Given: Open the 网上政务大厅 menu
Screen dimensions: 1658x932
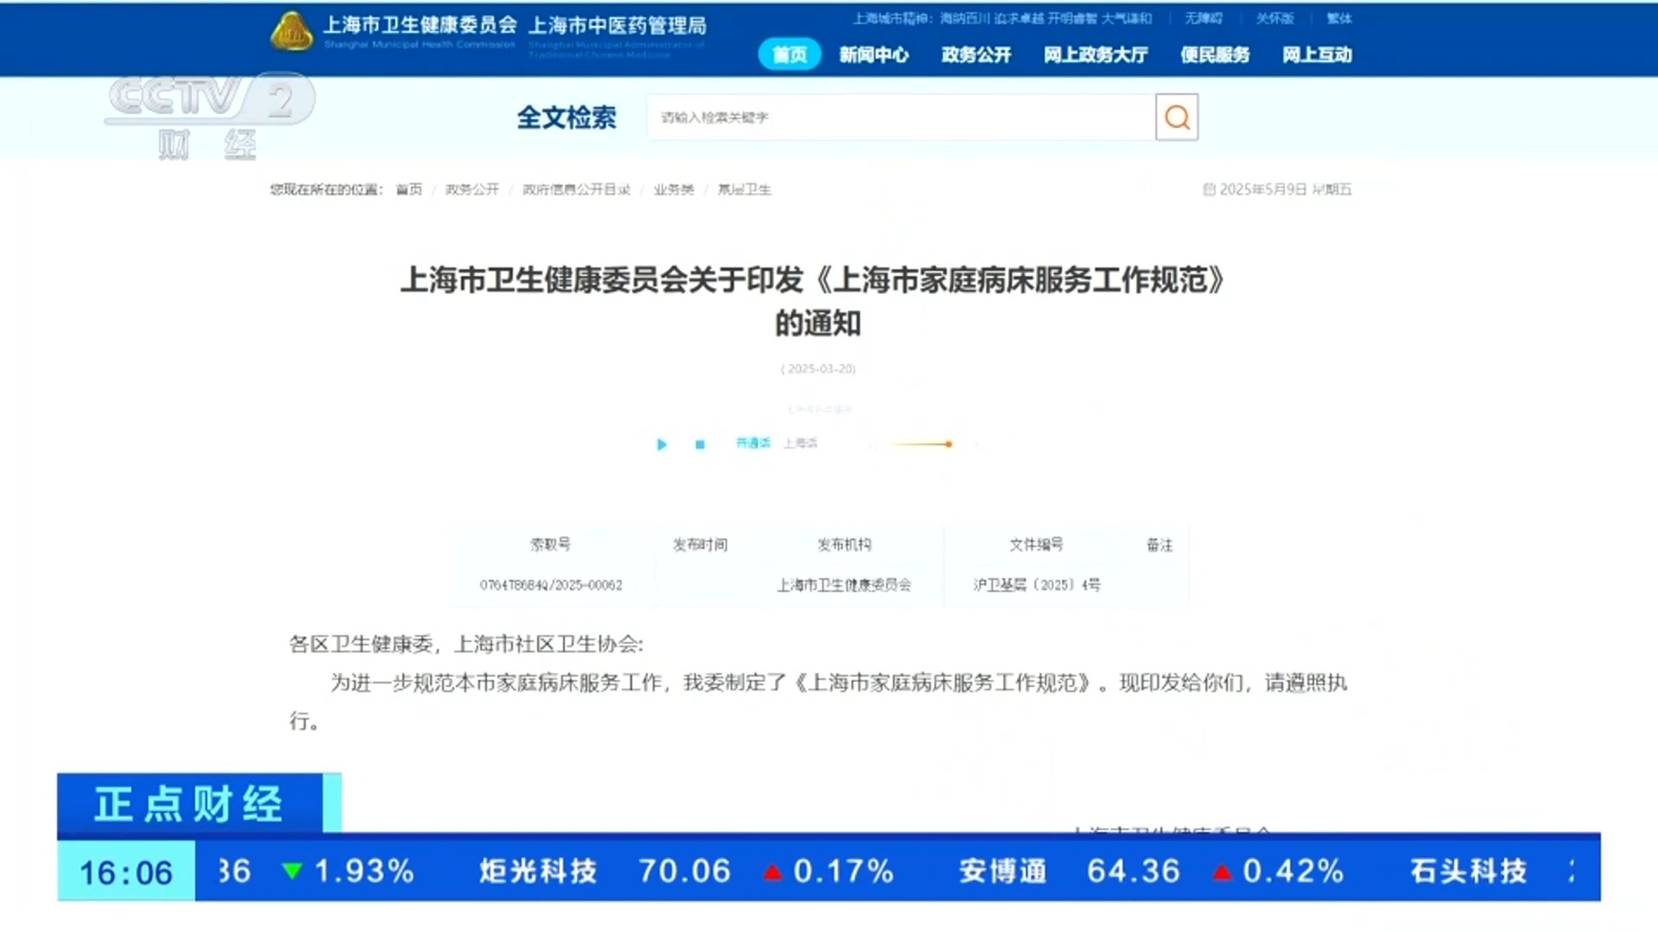Looking at the screenshot, I should [1095, 54].
